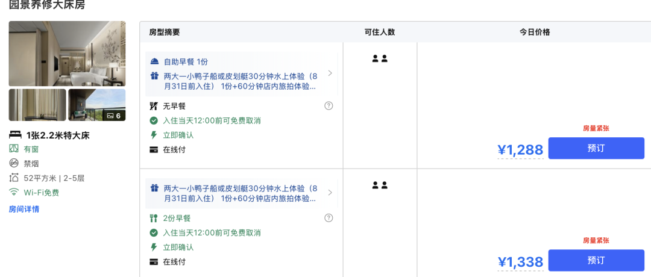Click the help icon beside 无早餐
This screenshot has width=651, height=277.
tap(329, 106)
